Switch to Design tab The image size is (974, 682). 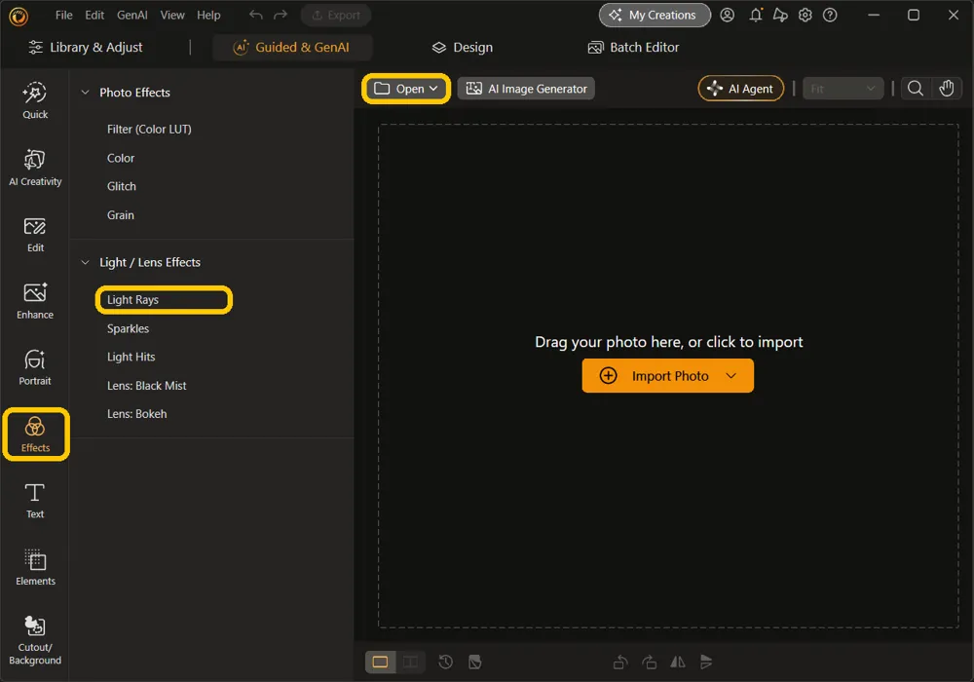[x=462, y=47]
